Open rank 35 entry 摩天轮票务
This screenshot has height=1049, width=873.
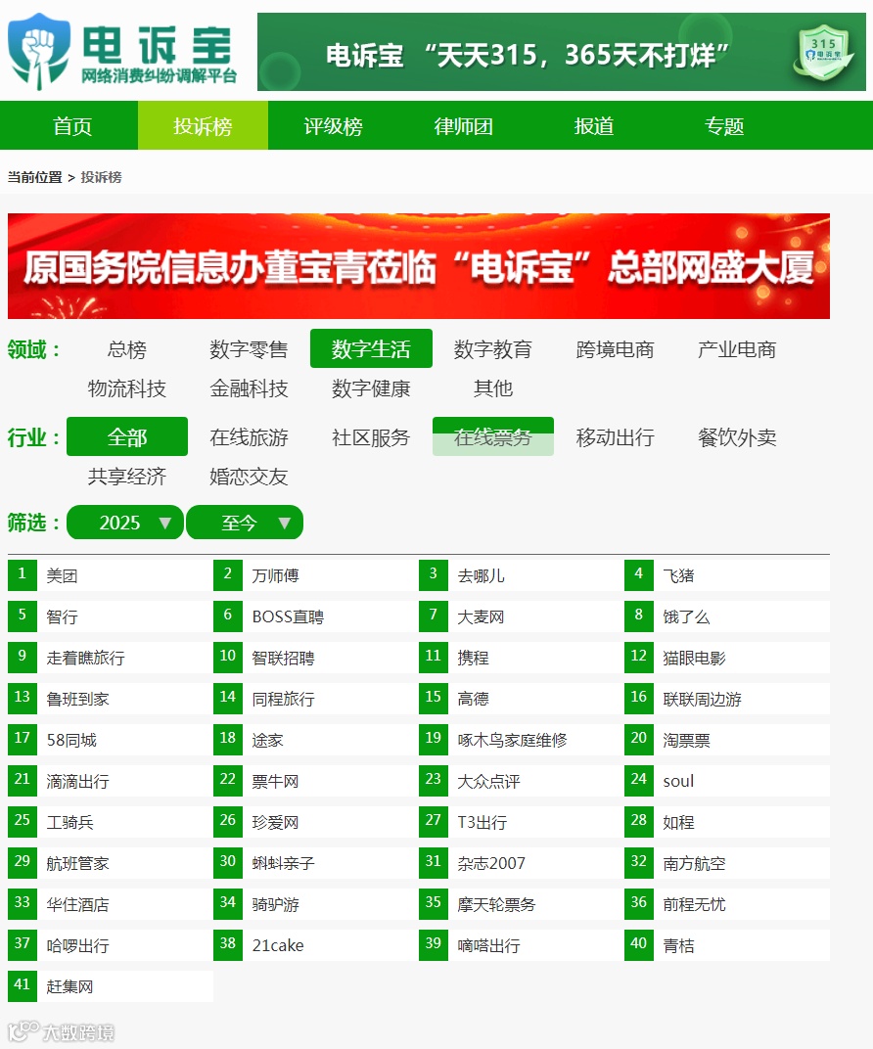521,904
